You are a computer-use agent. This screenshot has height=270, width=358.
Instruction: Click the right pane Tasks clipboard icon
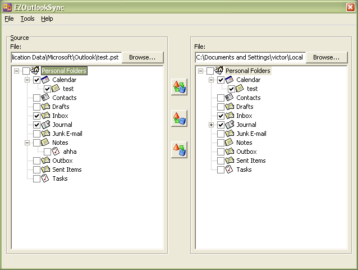(x=230, y=170)
